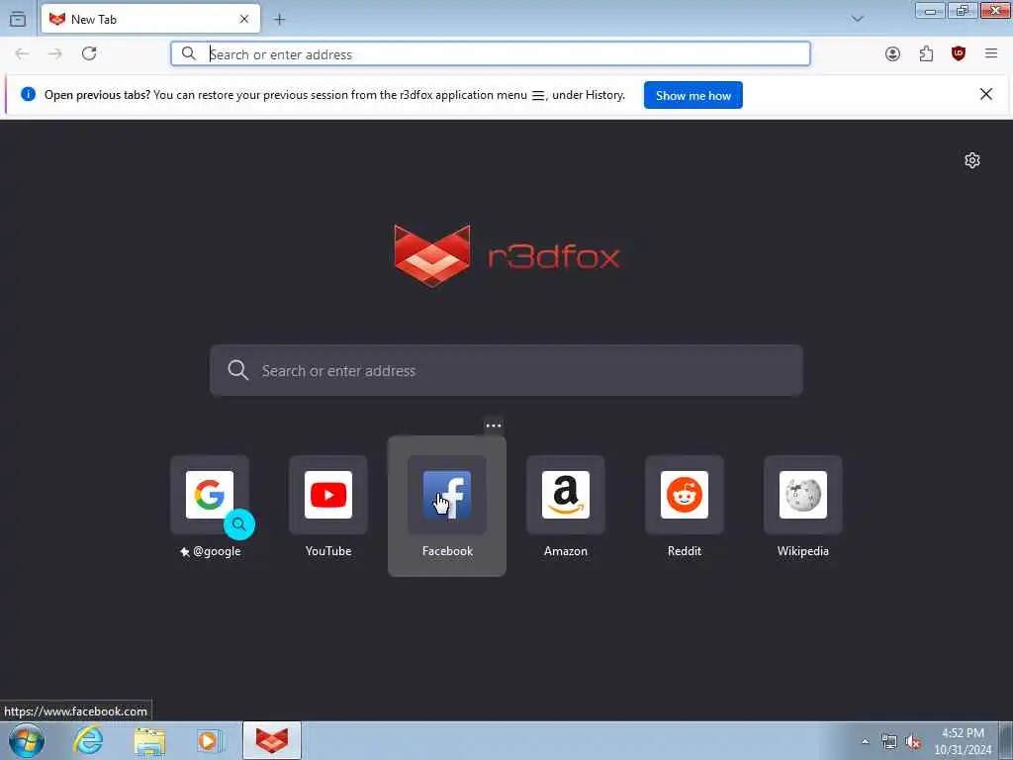Open Windows Media Player from taskbar
Image resolution: width=1013 pixels, height=760 pixels.
click(x=210, y=740)
